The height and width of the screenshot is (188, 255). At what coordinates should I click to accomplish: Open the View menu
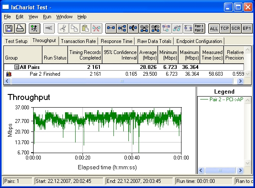tap(33, 17)
